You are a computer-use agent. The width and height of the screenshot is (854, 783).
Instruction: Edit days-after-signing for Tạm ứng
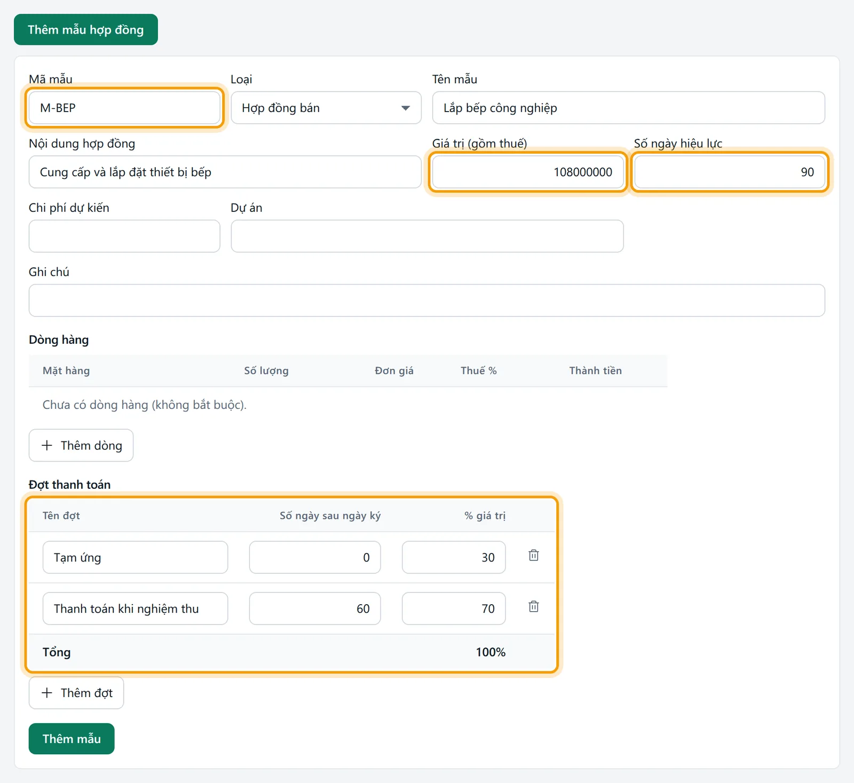click(315, 557)
